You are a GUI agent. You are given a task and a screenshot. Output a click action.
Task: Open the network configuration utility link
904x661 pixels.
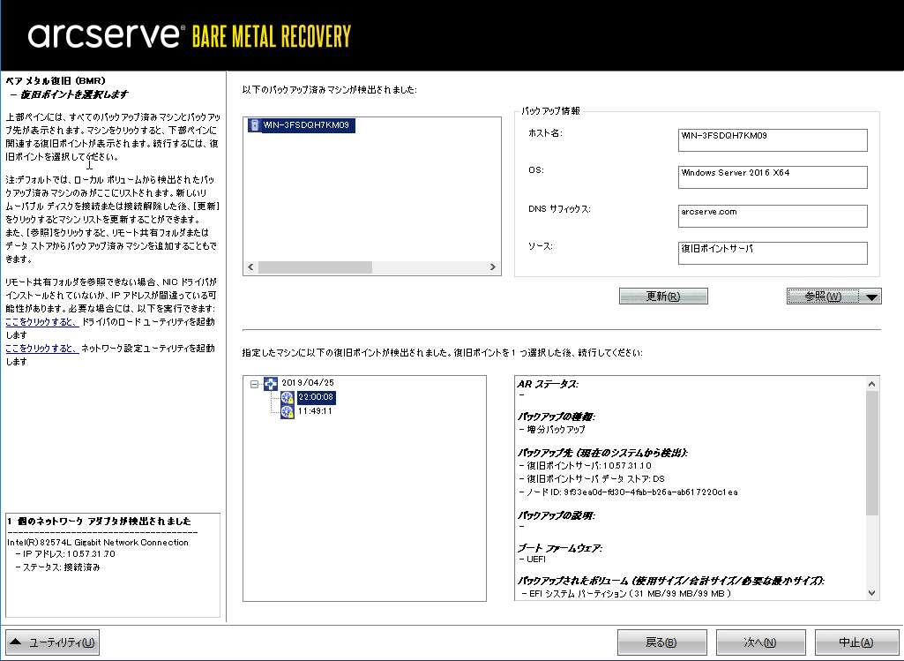pyautogui.click(x=41, y=349)
